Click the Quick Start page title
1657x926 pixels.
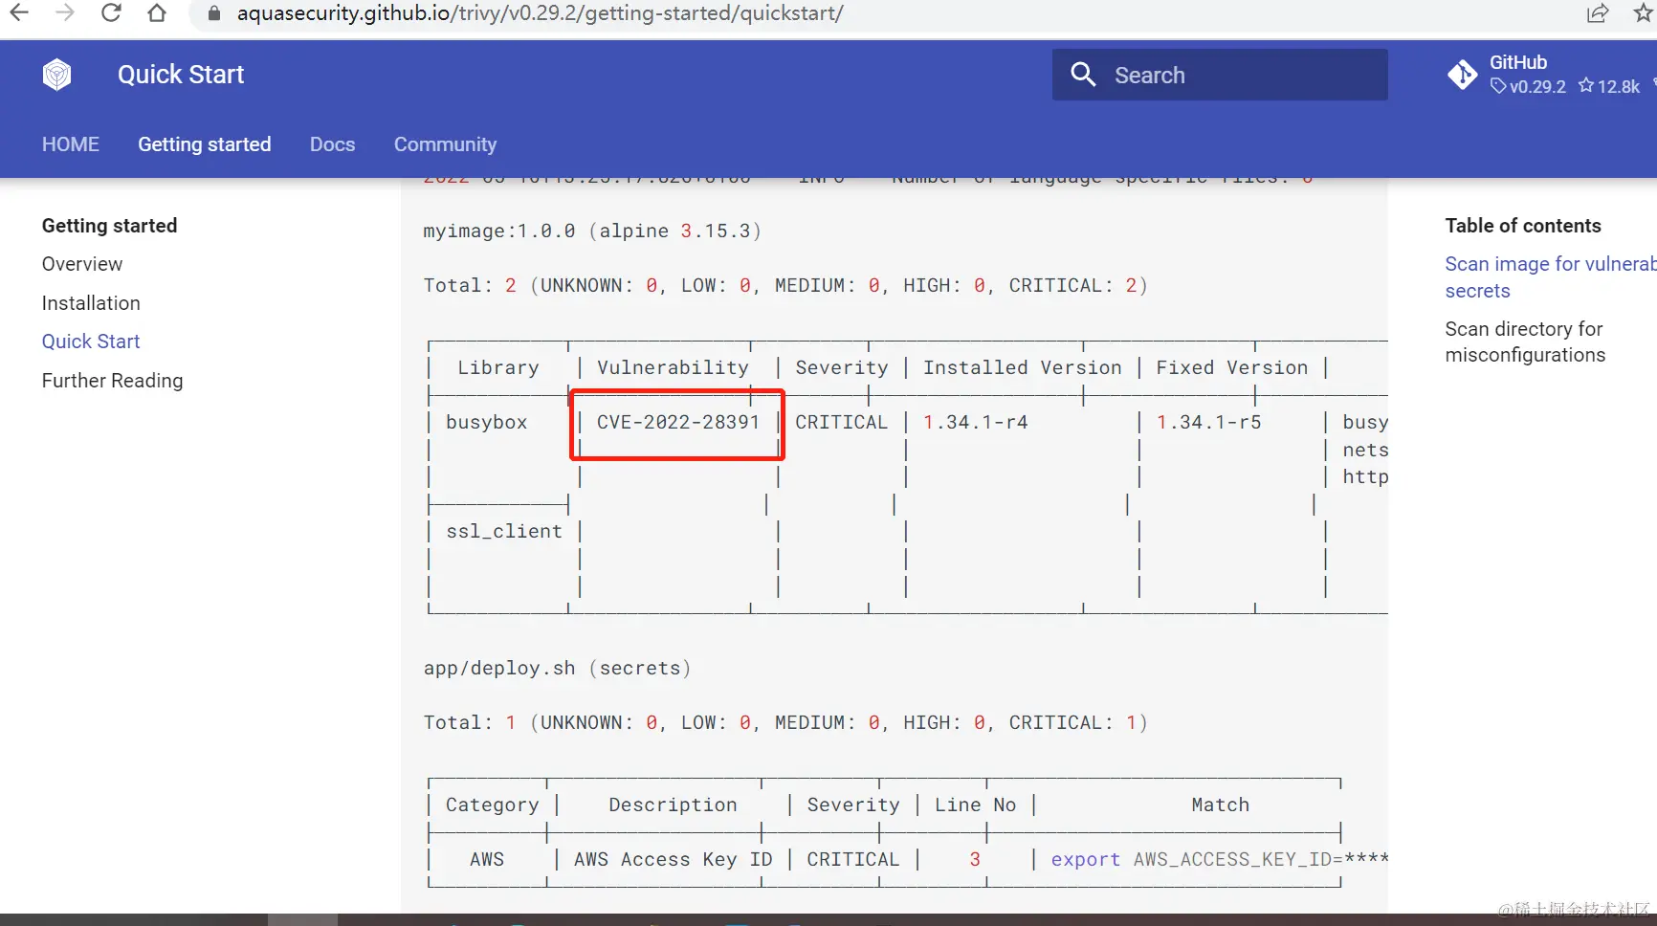point(181,75)
